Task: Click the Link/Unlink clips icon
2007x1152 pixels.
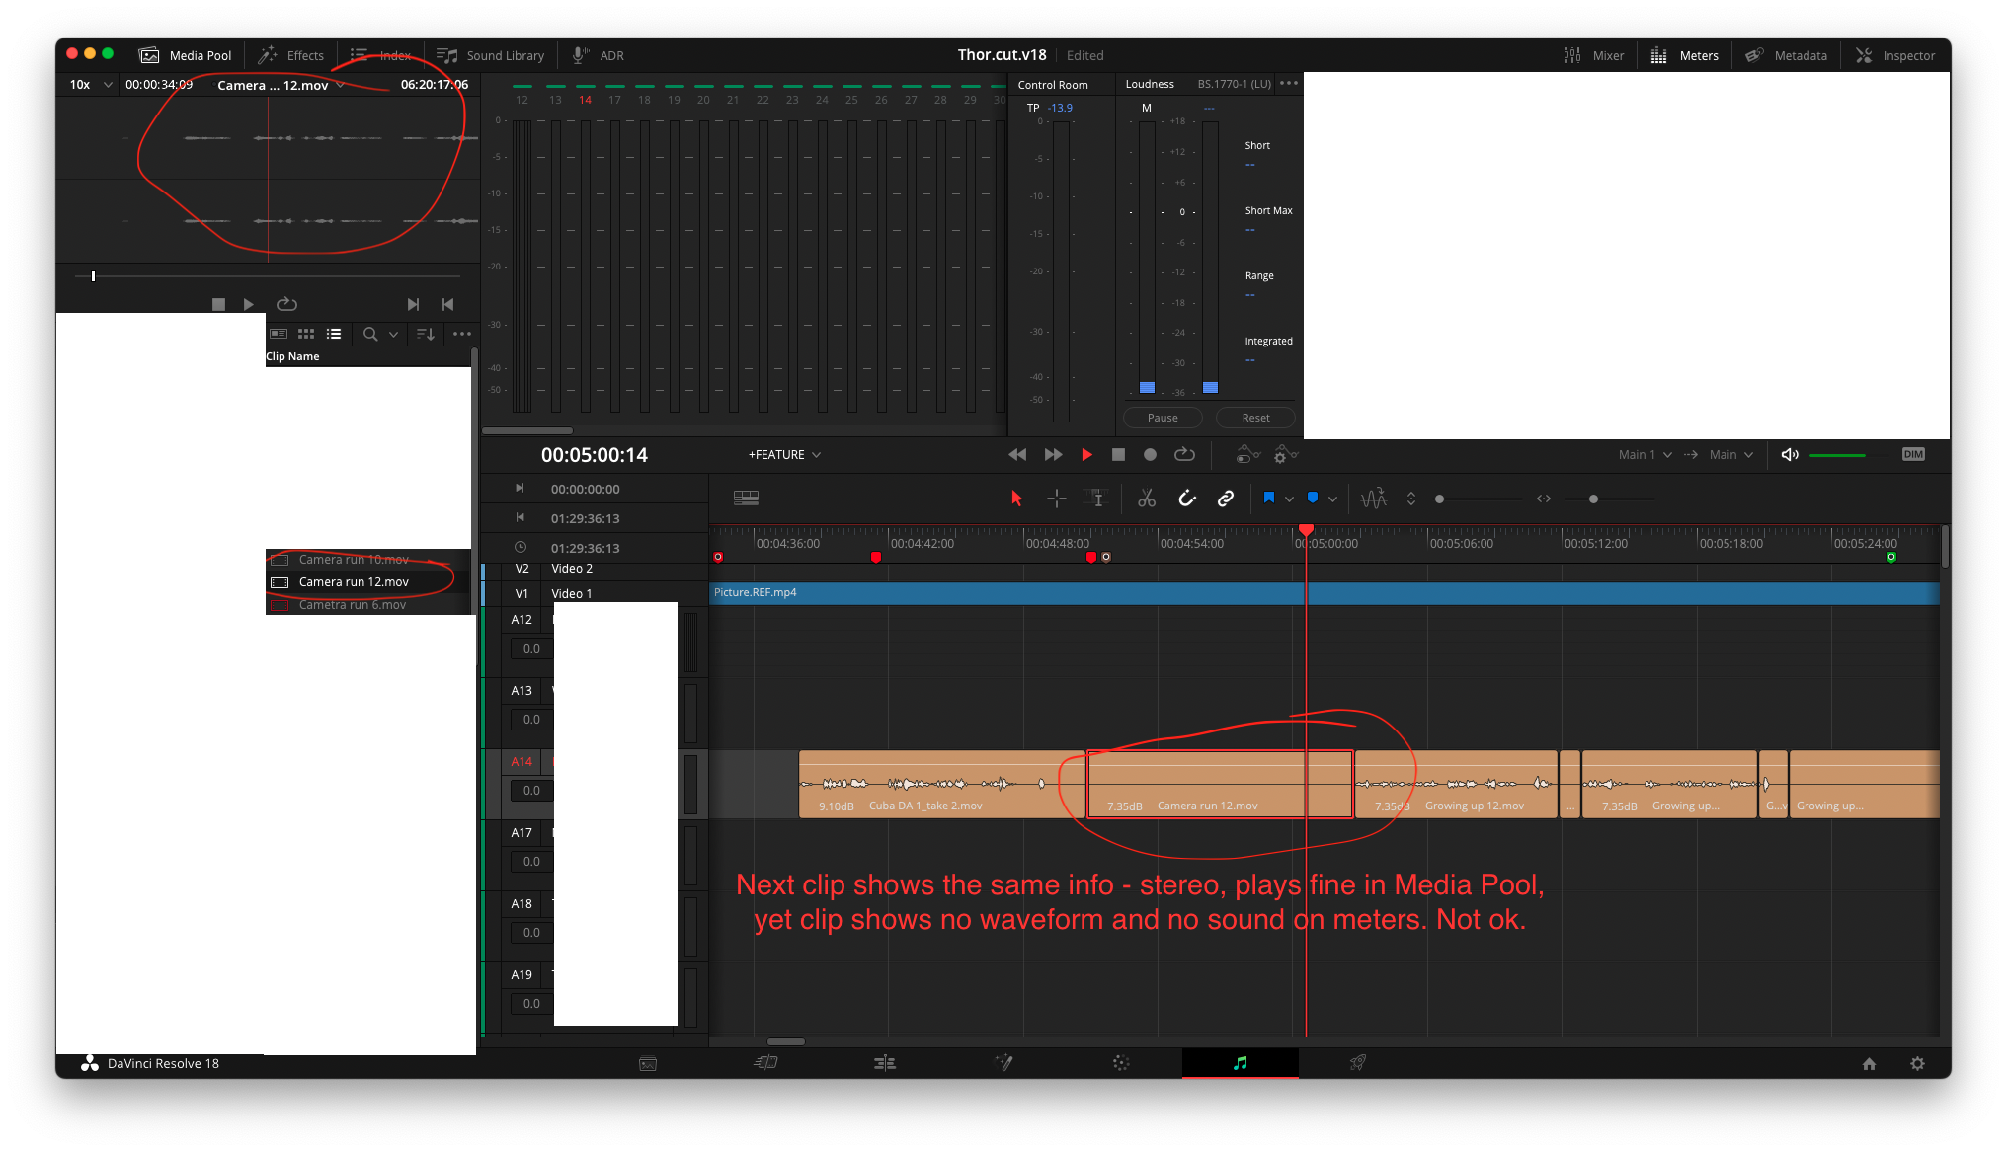Action: [1226, 499]
